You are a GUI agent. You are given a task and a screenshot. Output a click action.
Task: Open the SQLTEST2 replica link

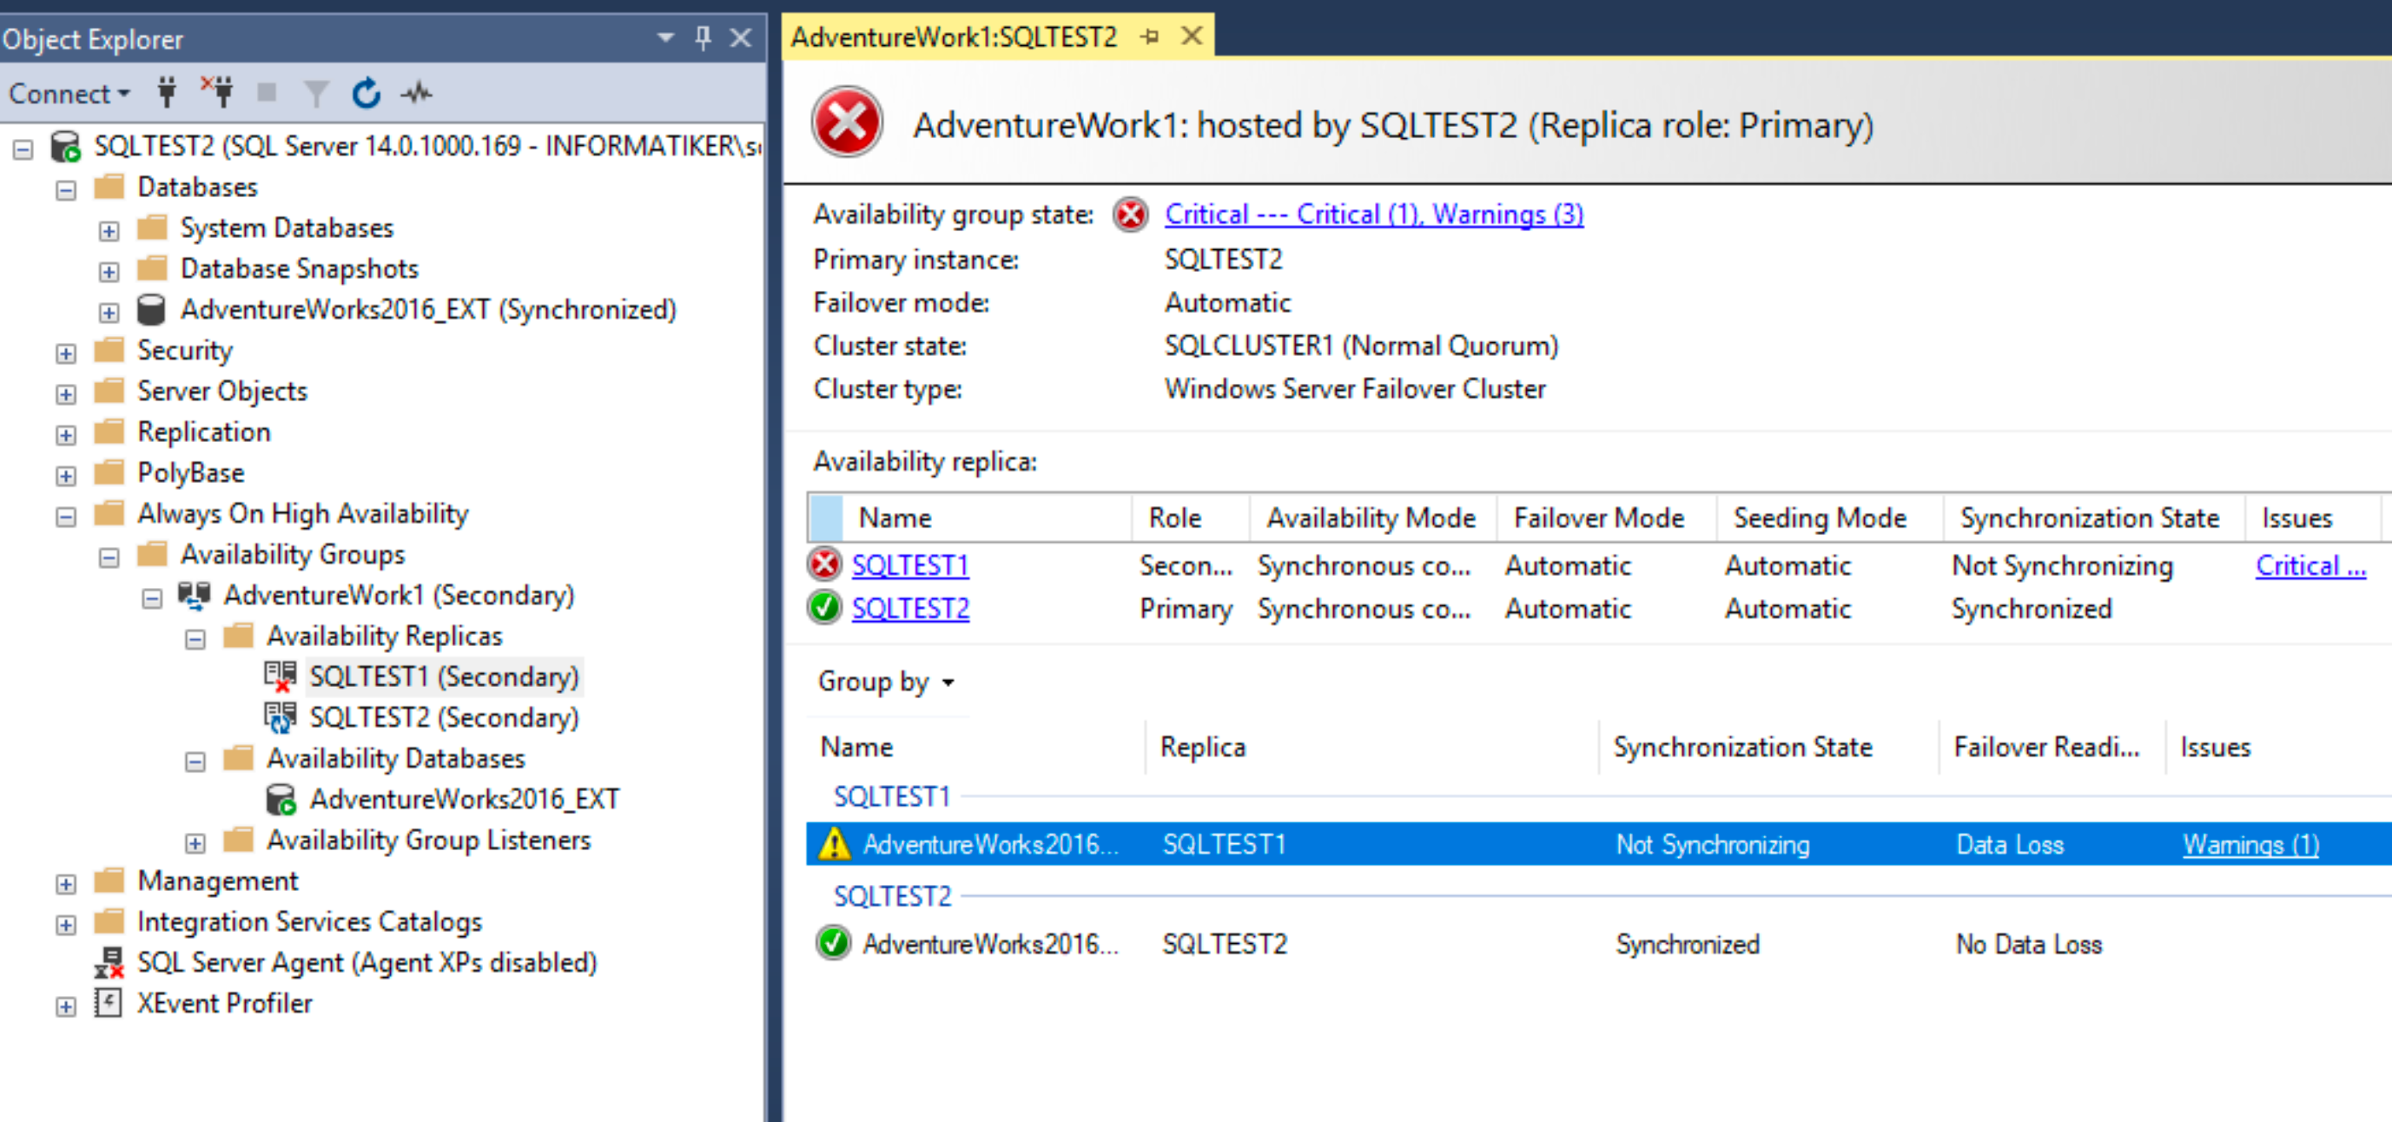tap(910, 609)
